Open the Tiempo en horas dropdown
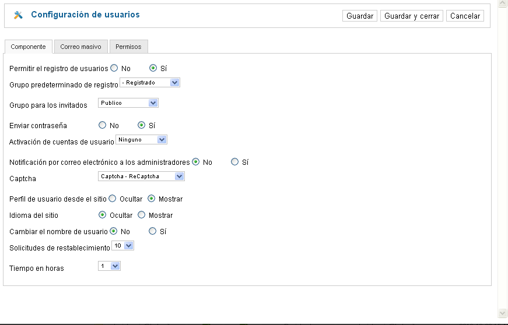Viewport: 508px width, 325px height. [x=109, y=266]
